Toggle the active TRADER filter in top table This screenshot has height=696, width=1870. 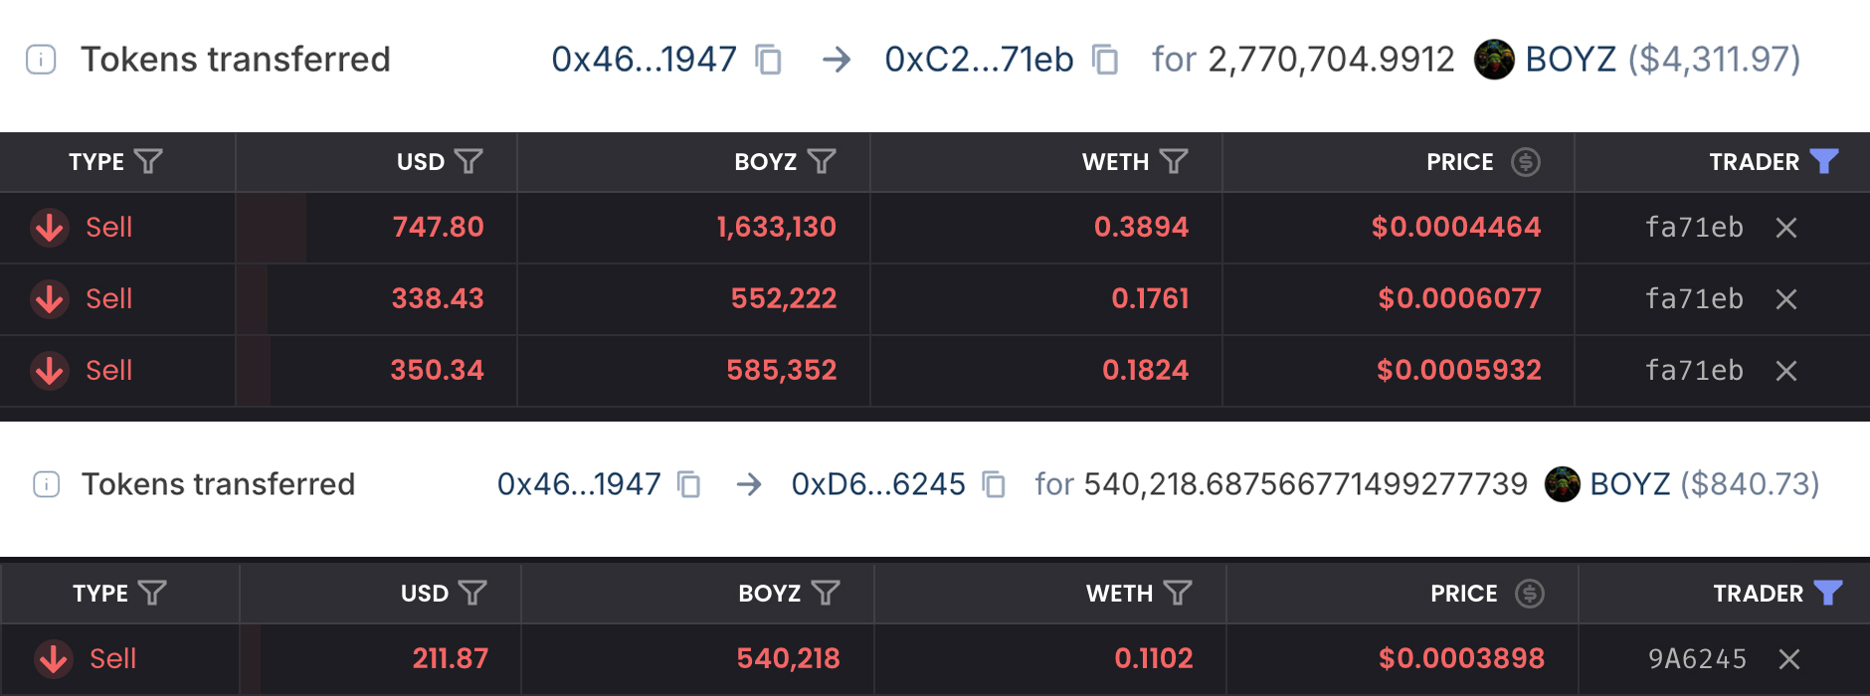[1824, 161]
